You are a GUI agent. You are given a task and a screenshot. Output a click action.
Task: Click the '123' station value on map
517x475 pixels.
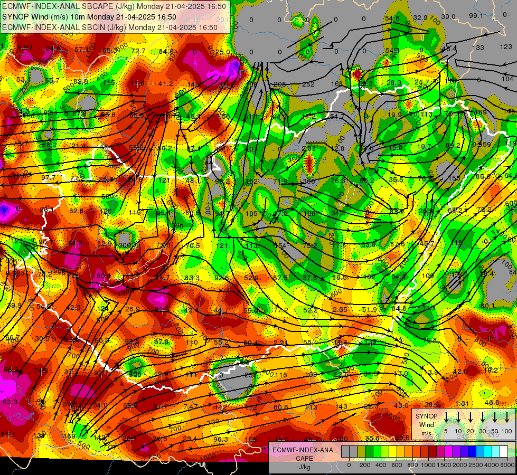(x=506, y=47)
